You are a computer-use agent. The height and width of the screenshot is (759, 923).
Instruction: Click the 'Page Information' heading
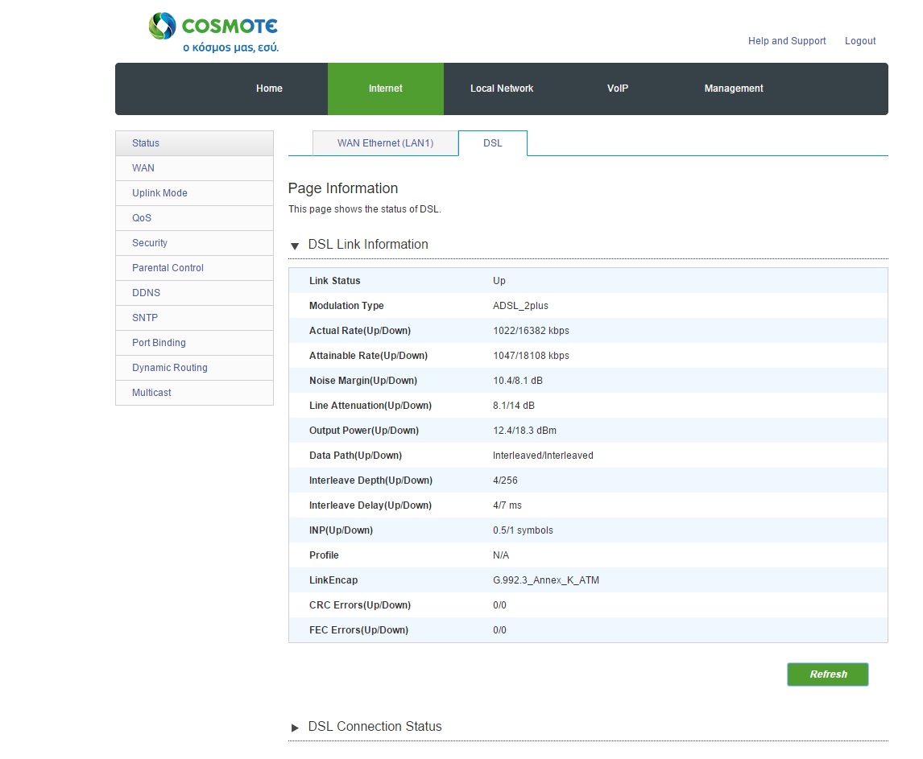[x=342, y=188]
